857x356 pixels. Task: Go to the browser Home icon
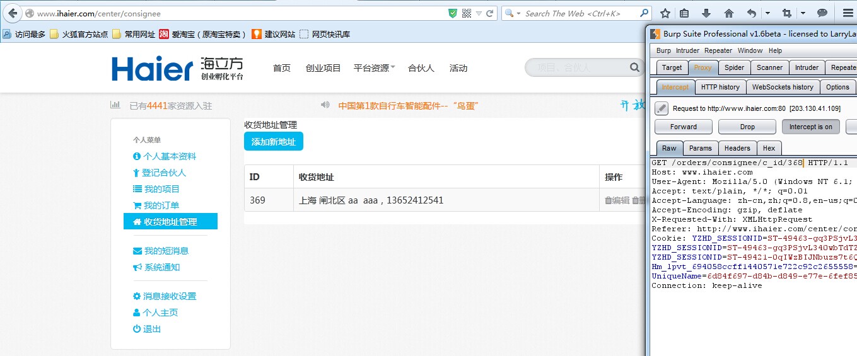(x=729, y=13)
